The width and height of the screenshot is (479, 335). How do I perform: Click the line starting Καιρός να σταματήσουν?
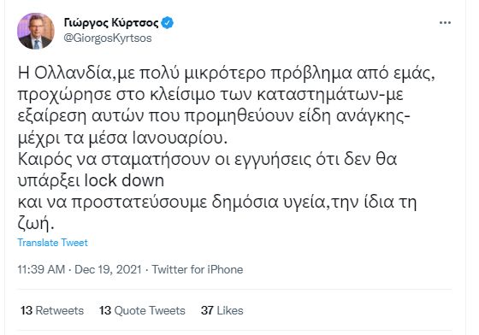coord(207,159)
